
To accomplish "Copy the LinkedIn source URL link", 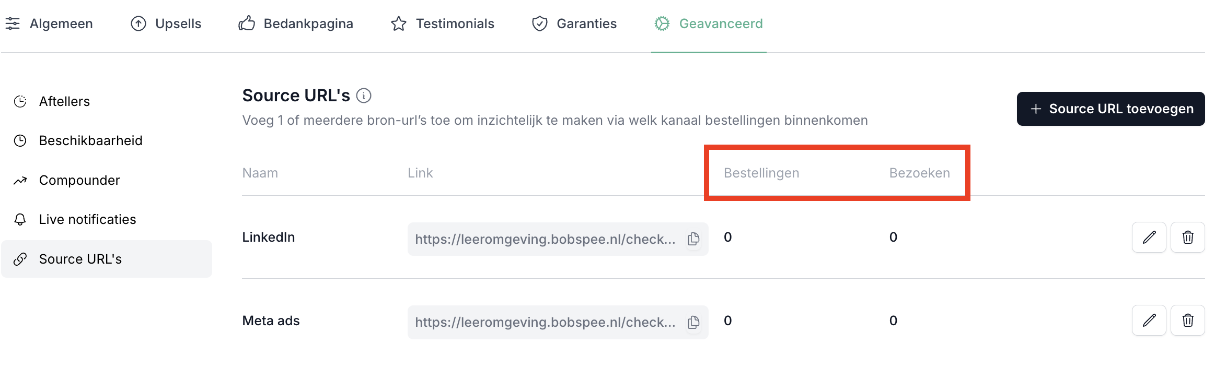I will pyautogui.click(x=693, y=239).
